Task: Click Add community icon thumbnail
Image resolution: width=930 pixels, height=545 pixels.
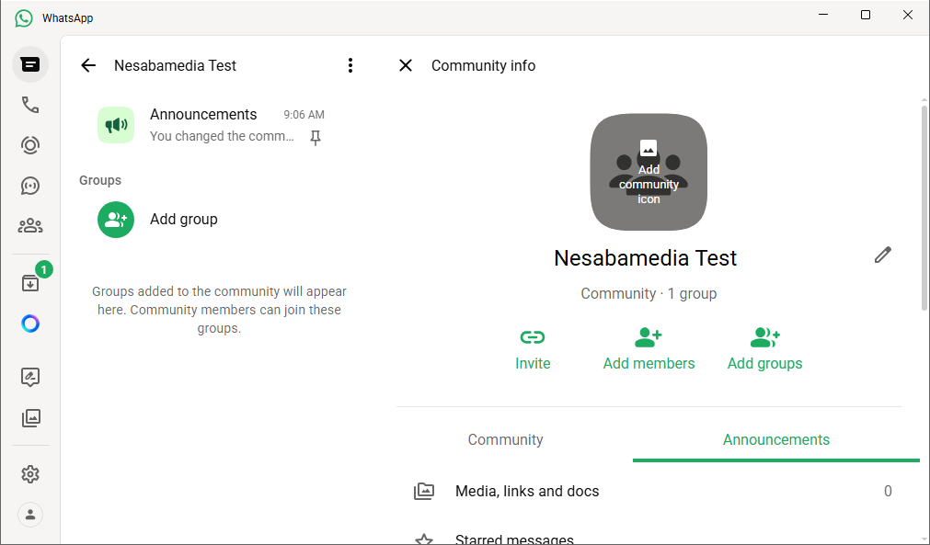Action: (x=649, y=172)
